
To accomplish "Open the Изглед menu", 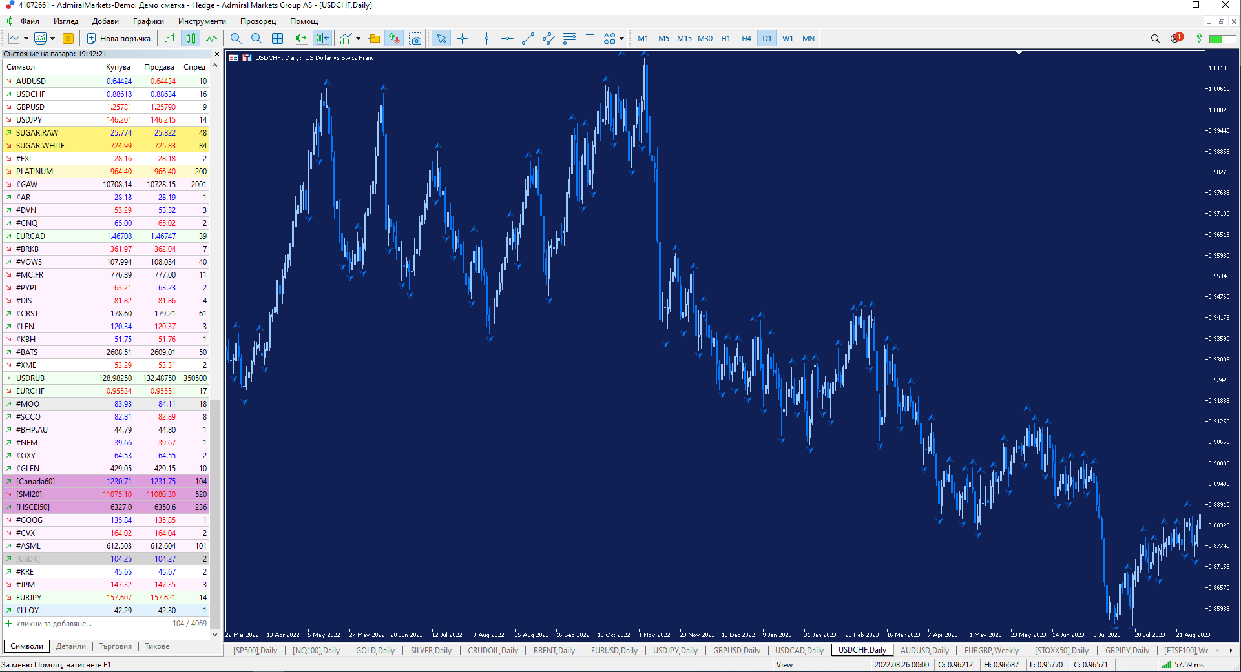I will (x=66, y=21).
